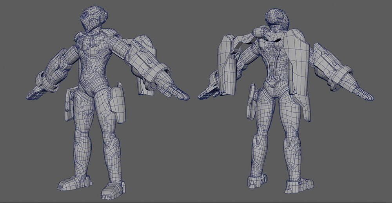Select the helmet of the front-view character
Screen dimensions: 392x203
pos(93,18)
